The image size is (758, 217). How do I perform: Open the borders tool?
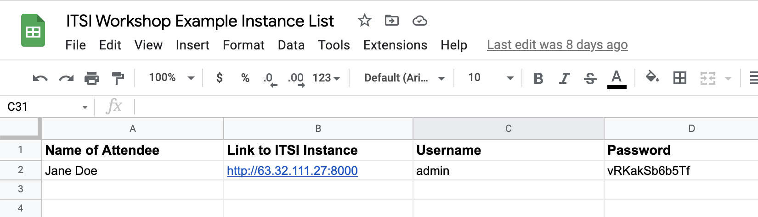(x=679, y=78)
